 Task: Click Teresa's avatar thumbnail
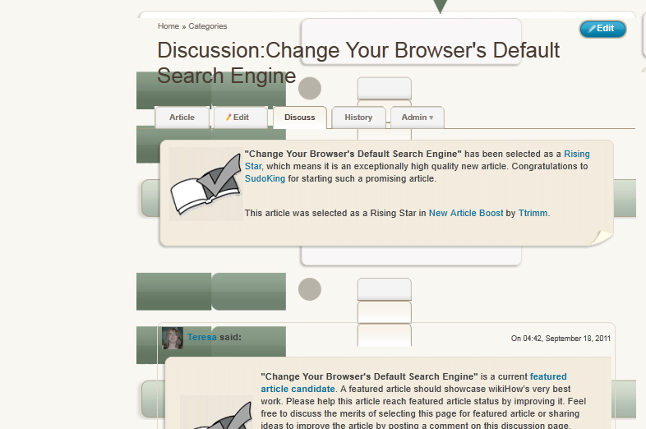[173, 339]
